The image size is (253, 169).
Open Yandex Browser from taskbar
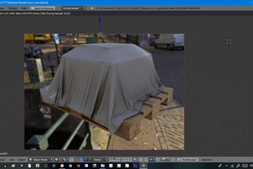62,165
